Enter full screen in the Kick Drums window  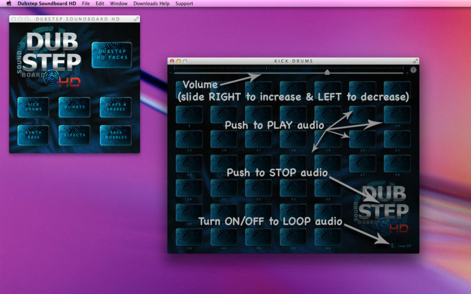click(x=416, y=61)
